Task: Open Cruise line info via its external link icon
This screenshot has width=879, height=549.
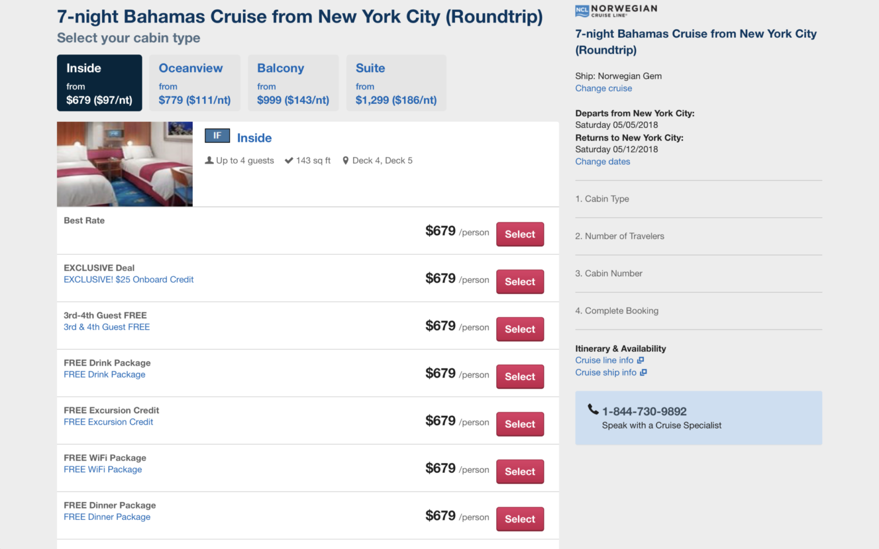Action: [641, 360]
